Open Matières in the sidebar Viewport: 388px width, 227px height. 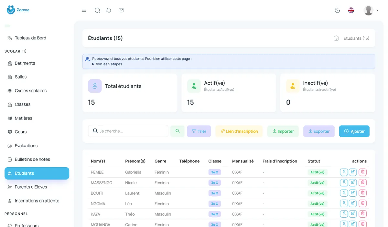(x=37, y=118)
